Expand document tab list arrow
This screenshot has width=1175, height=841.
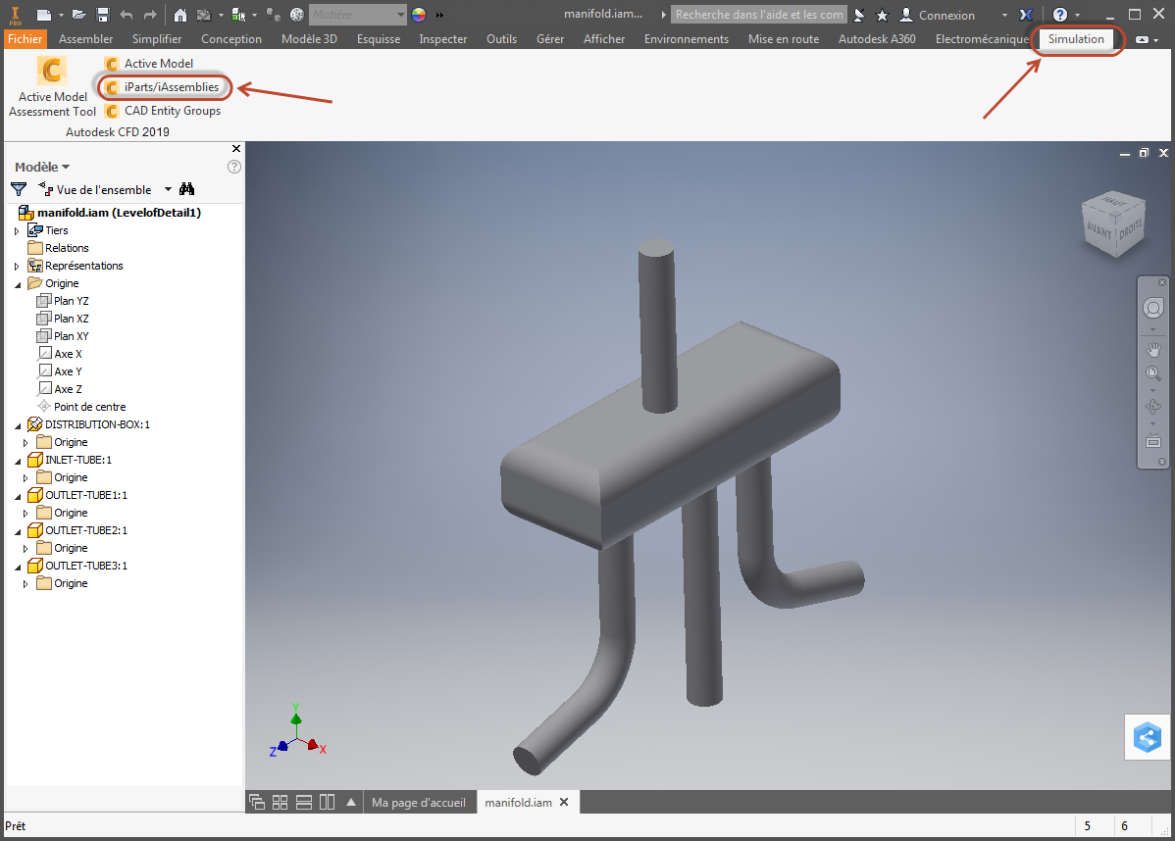(351, 802)
